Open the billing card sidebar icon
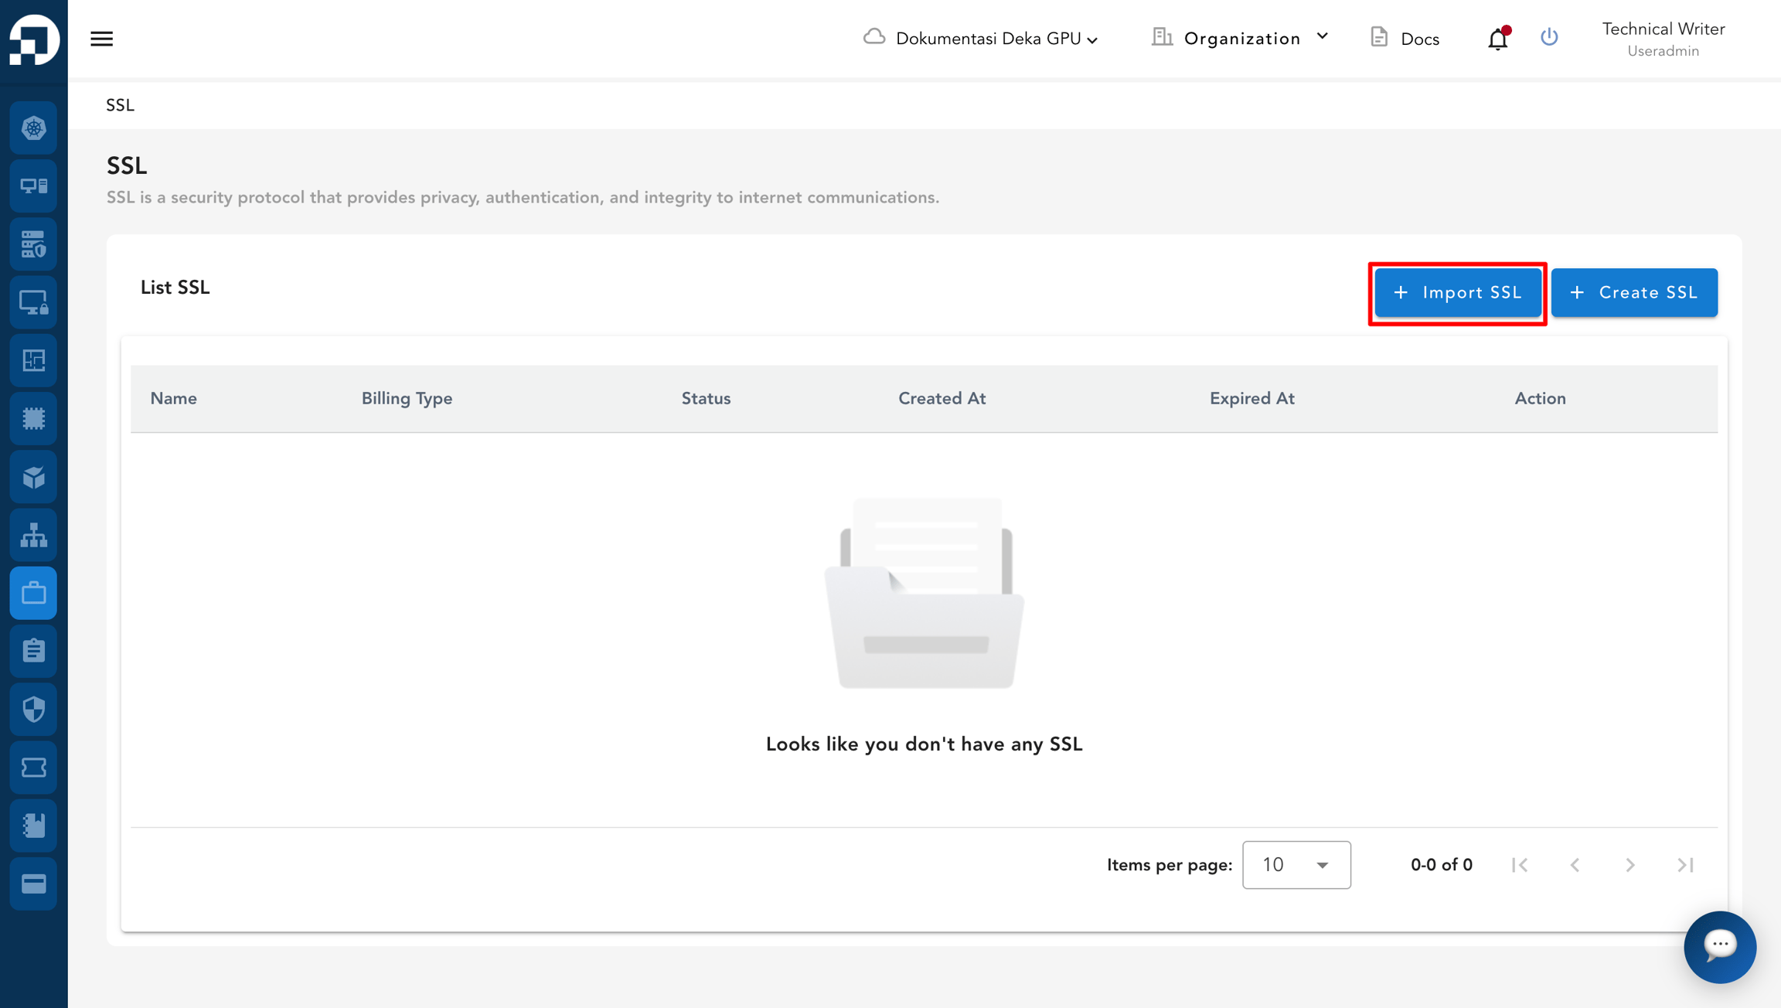The image size is (1781, 1008). point(33,884)
